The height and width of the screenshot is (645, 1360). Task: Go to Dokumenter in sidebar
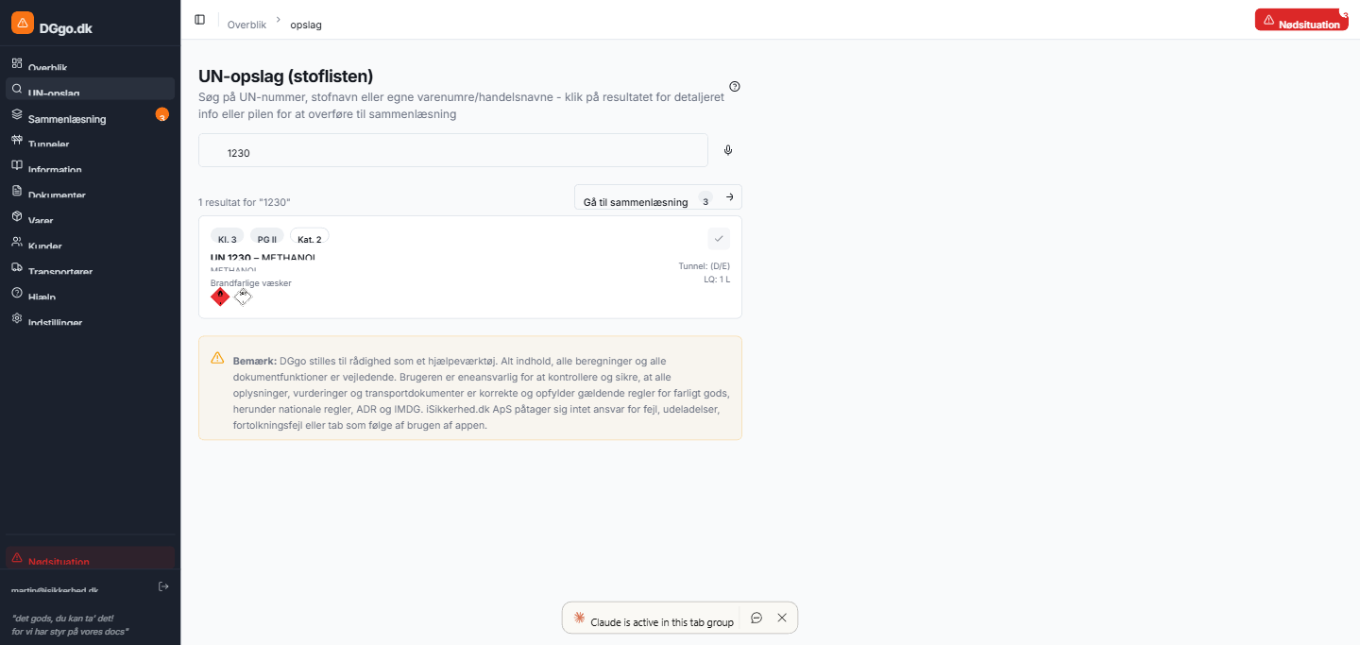pos(57,195)
